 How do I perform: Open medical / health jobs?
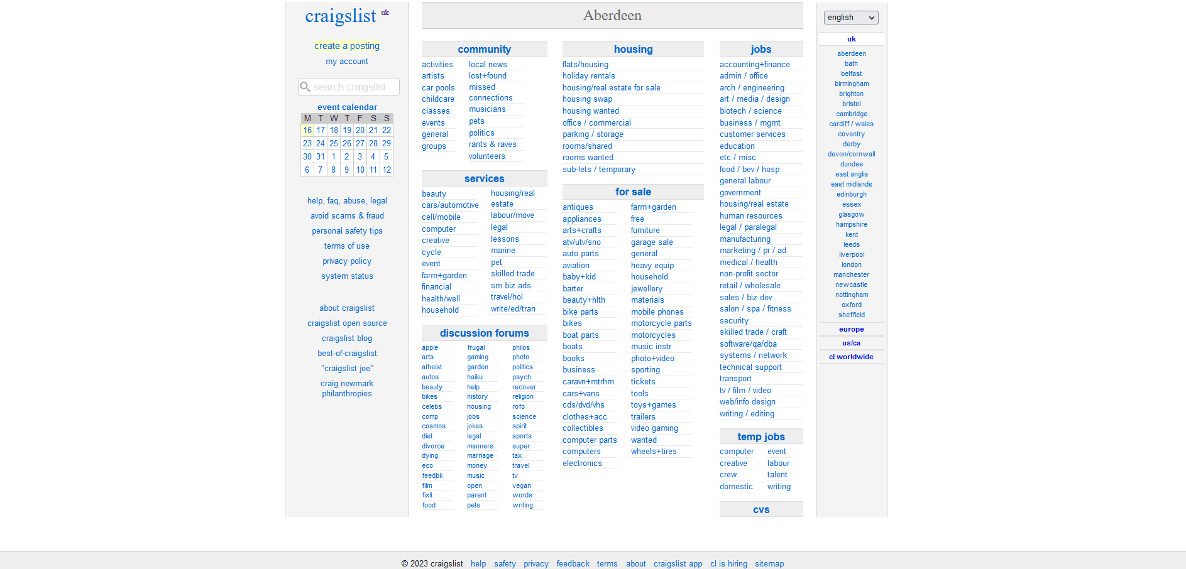click(x=749, y=263)
